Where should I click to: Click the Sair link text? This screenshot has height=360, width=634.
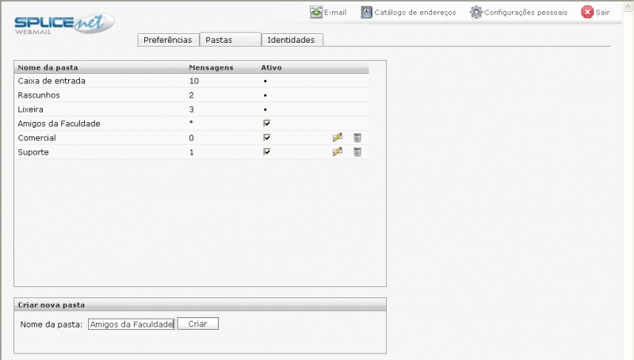click(602, 13)
